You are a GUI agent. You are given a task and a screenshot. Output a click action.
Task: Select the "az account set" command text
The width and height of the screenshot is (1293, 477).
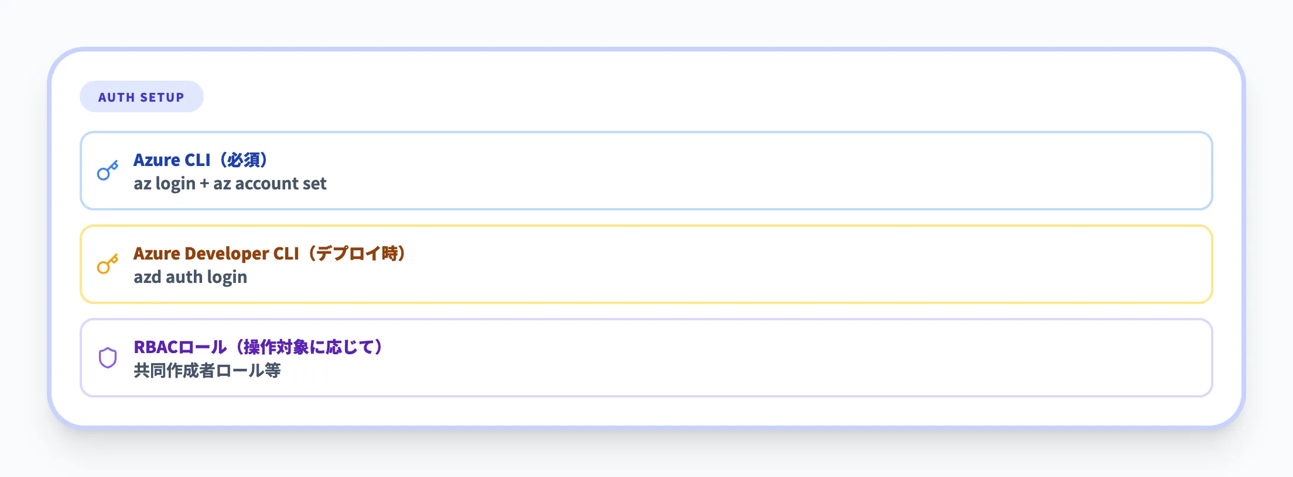point(269,184)
